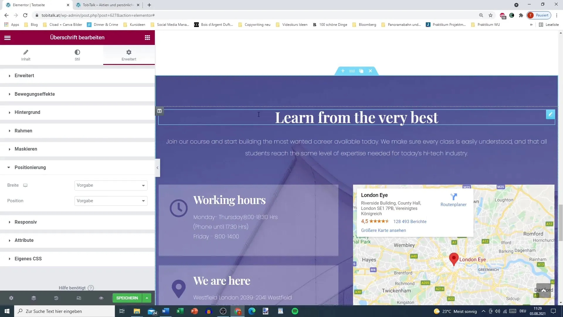Expand the Maskieren section
563x317 pixels.
click(x=26, y=149)
